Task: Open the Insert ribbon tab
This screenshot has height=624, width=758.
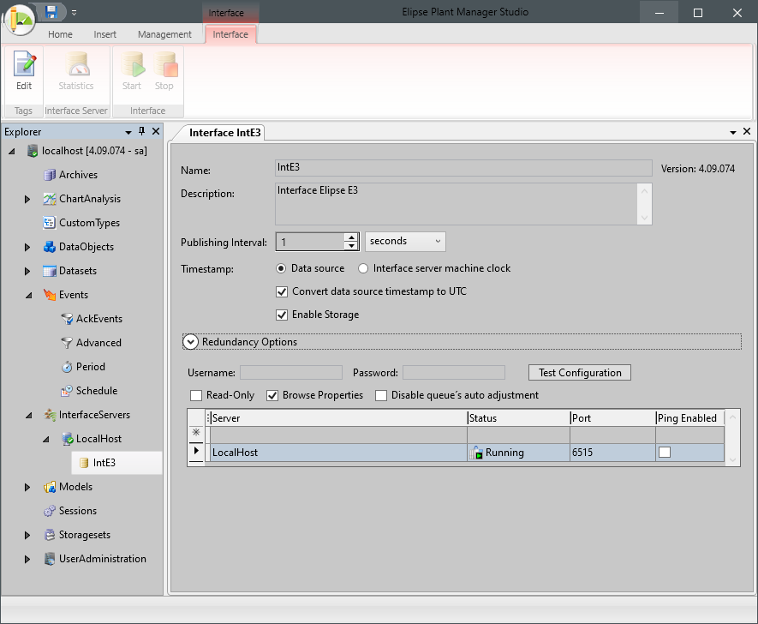Action: pyautogui.click(x=104, y=34)
